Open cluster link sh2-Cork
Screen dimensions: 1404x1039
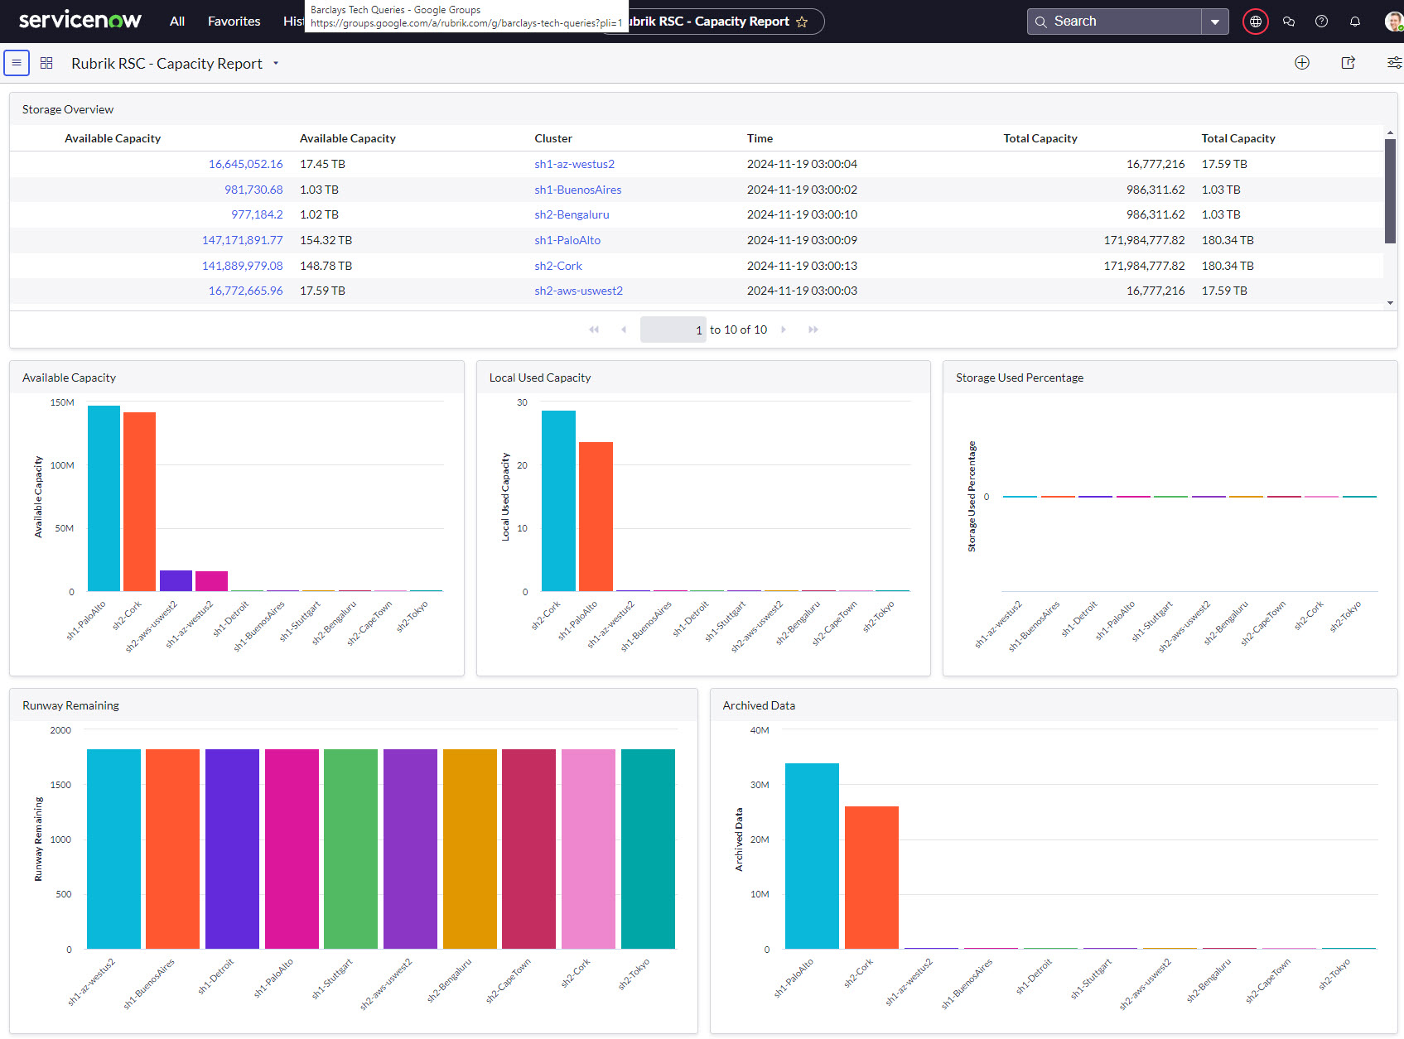pos(558,266)
